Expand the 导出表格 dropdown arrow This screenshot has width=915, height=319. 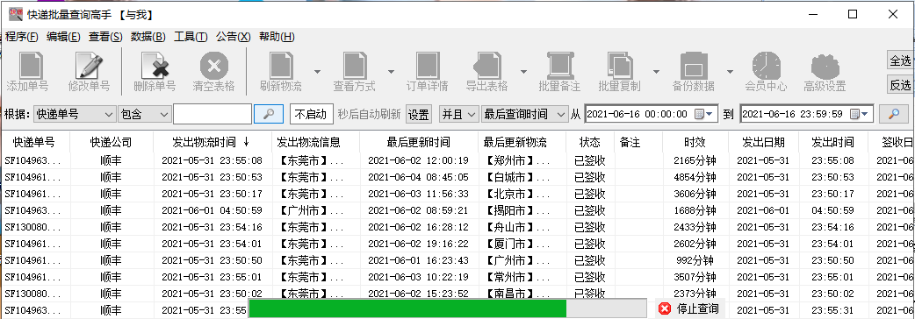(x=523, y=72)
